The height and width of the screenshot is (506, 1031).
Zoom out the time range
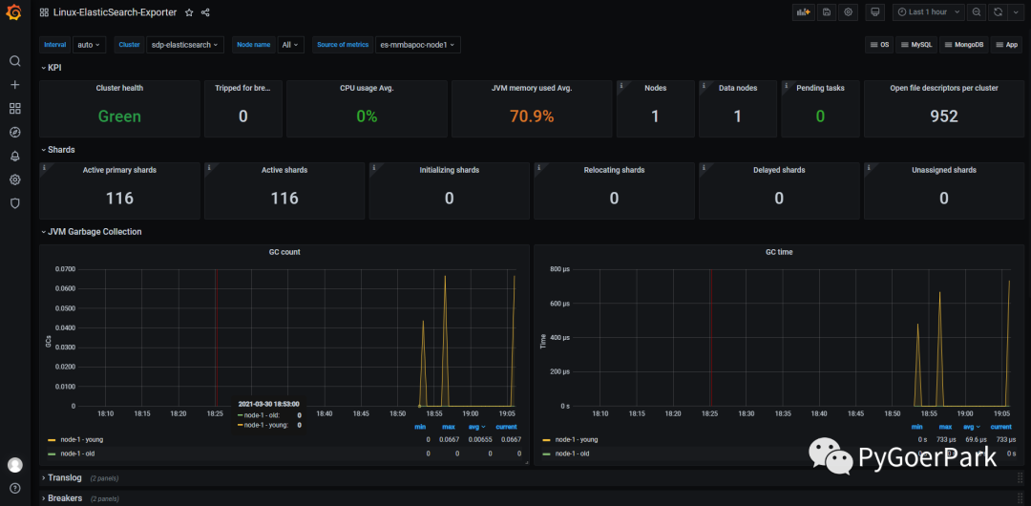coord(977,11)
